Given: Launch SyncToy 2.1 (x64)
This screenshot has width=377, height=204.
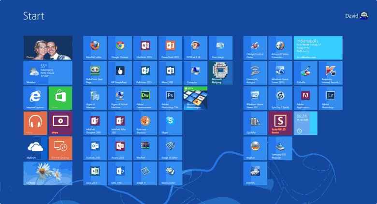Looking at the screenshot, I should pos(280,98).
